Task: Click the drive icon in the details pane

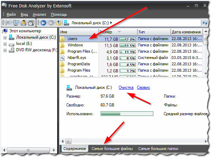Action: pos(69,88)
